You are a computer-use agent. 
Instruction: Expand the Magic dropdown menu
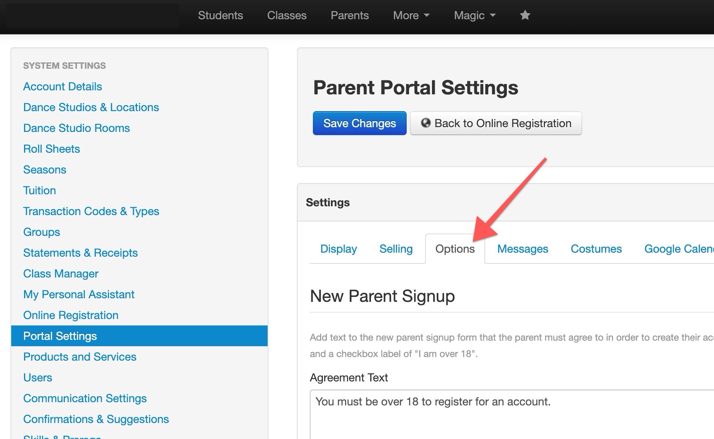pos(475,15)
